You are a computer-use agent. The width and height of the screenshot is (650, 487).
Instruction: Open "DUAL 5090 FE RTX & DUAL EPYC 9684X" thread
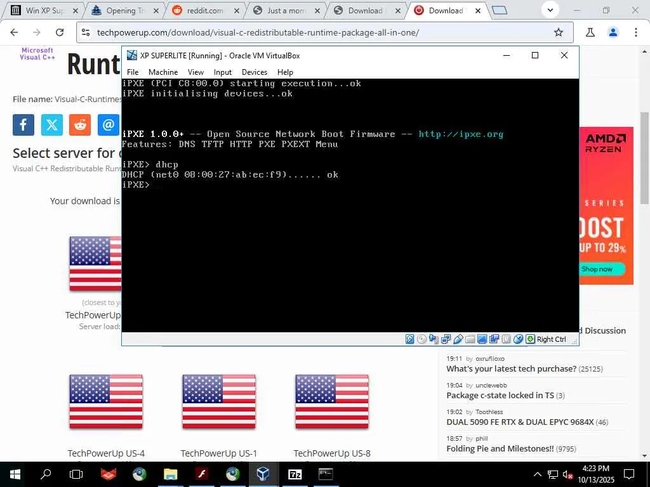520,422
